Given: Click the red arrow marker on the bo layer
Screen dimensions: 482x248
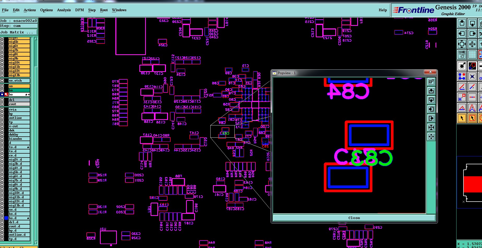Looking at the screenshot, I should coord(6,94).
